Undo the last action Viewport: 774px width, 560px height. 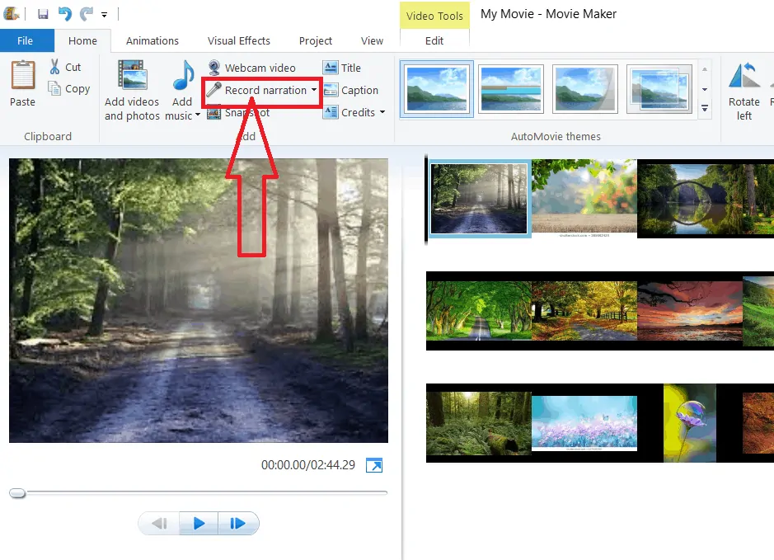64,14
